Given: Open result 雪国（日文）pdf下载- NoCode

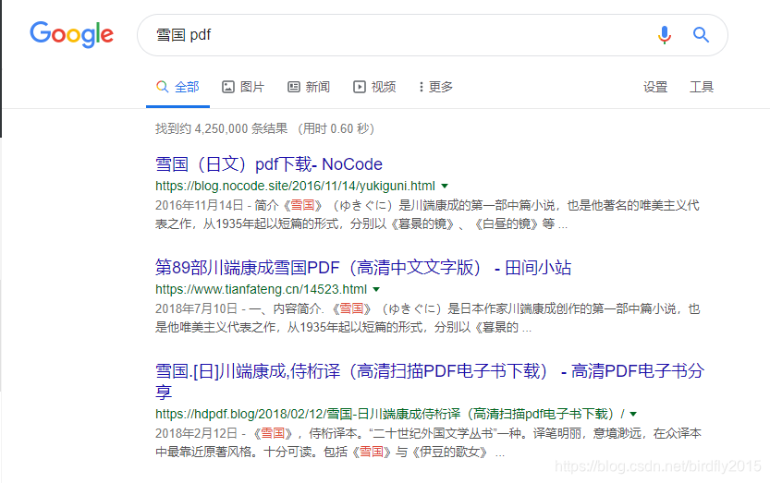Looking at the screenshot, I should [269, 164].
